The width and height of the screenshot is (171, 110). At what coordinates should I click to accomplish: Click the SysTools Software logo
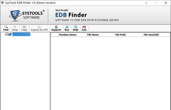click(27, 15)
